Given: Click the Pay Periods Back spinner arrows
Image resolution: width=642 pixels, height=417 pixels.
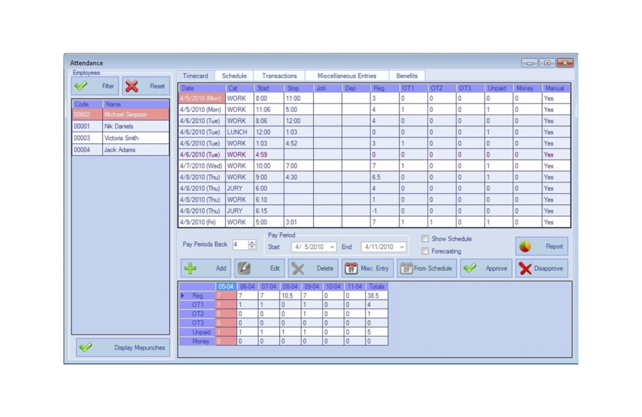Looking at the screenshot, I should [x=252, y=244].
